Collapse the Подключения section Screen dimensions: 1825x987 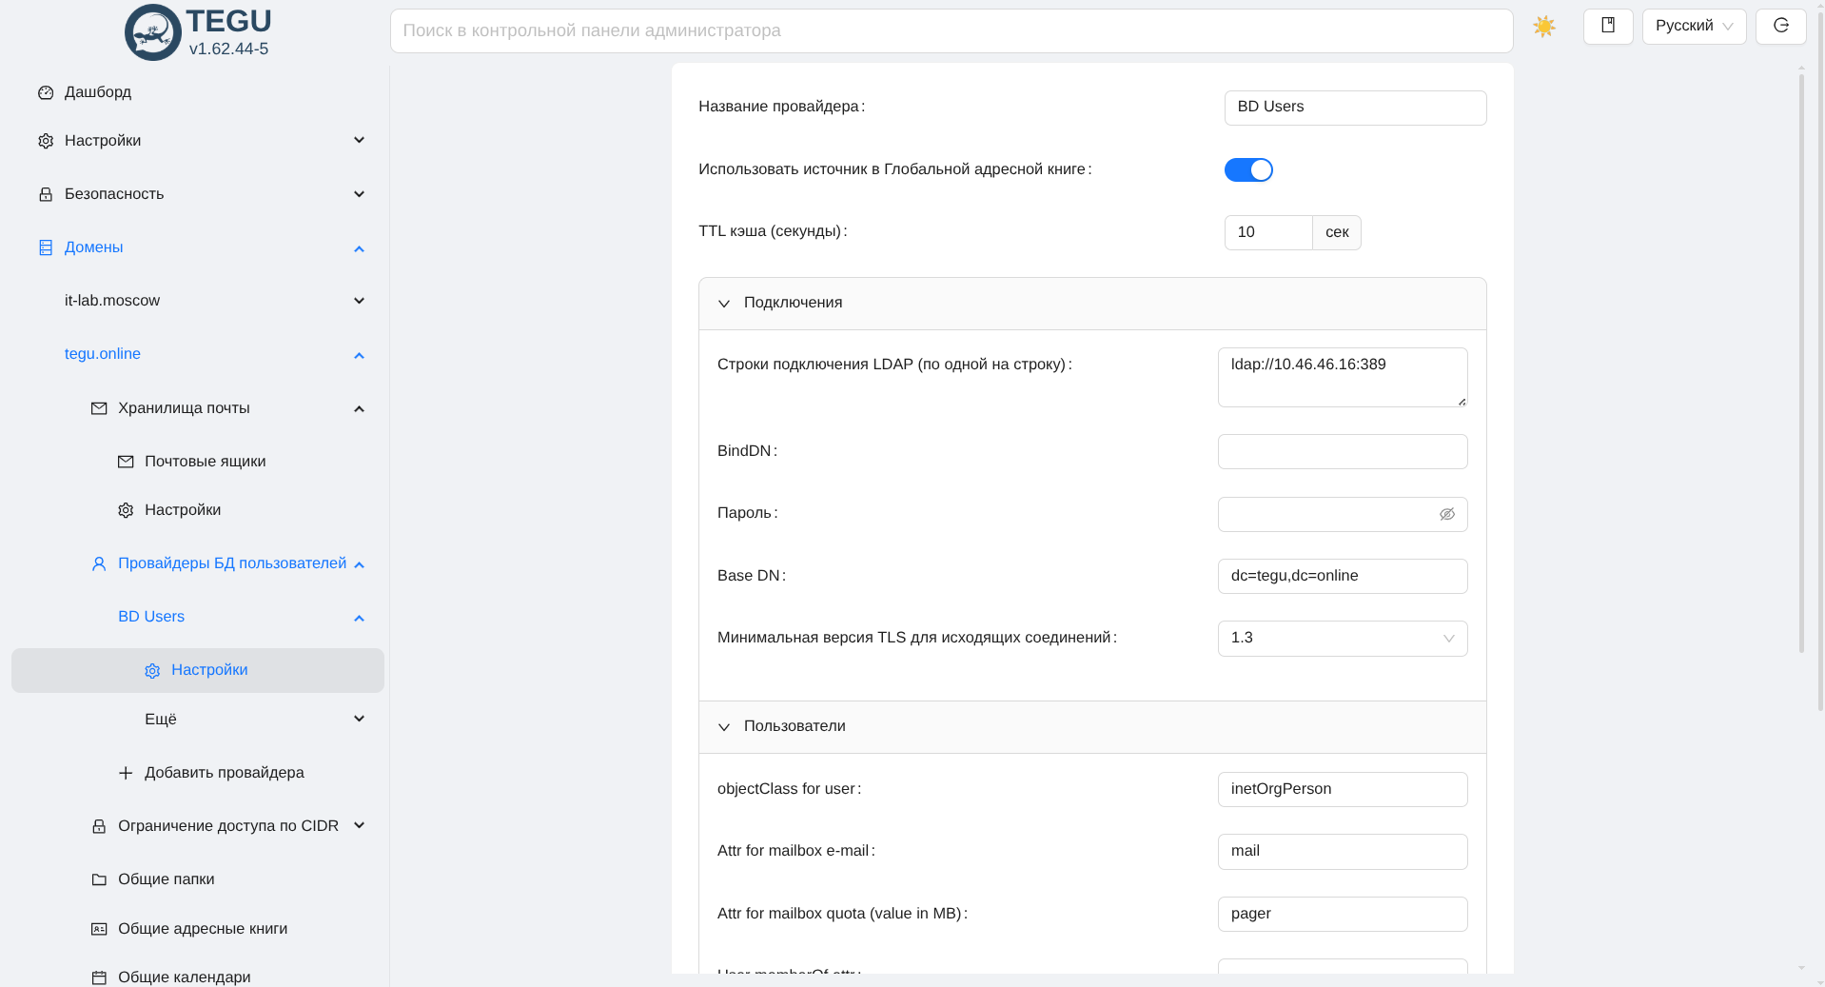click(724, 304)
